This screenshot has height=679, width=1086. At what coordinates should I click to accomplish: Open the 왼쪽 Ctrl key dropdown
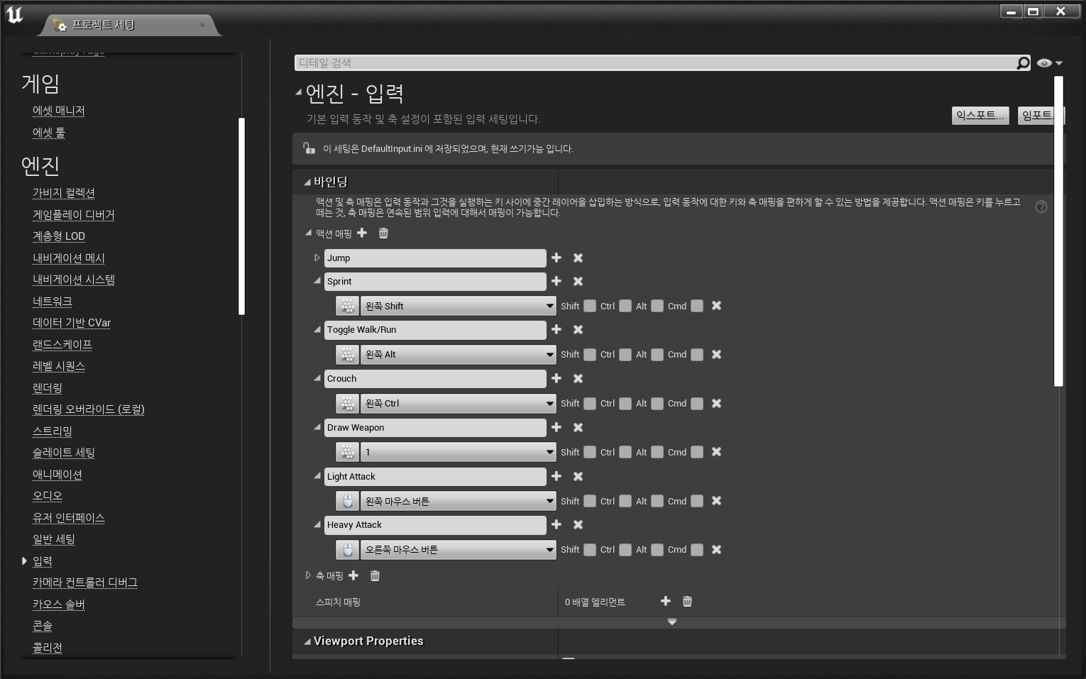pyautogui.click(x=459, y=403)
